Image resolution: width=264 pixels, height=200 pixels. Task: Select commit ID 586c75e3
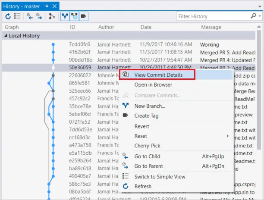click(80, 184)
